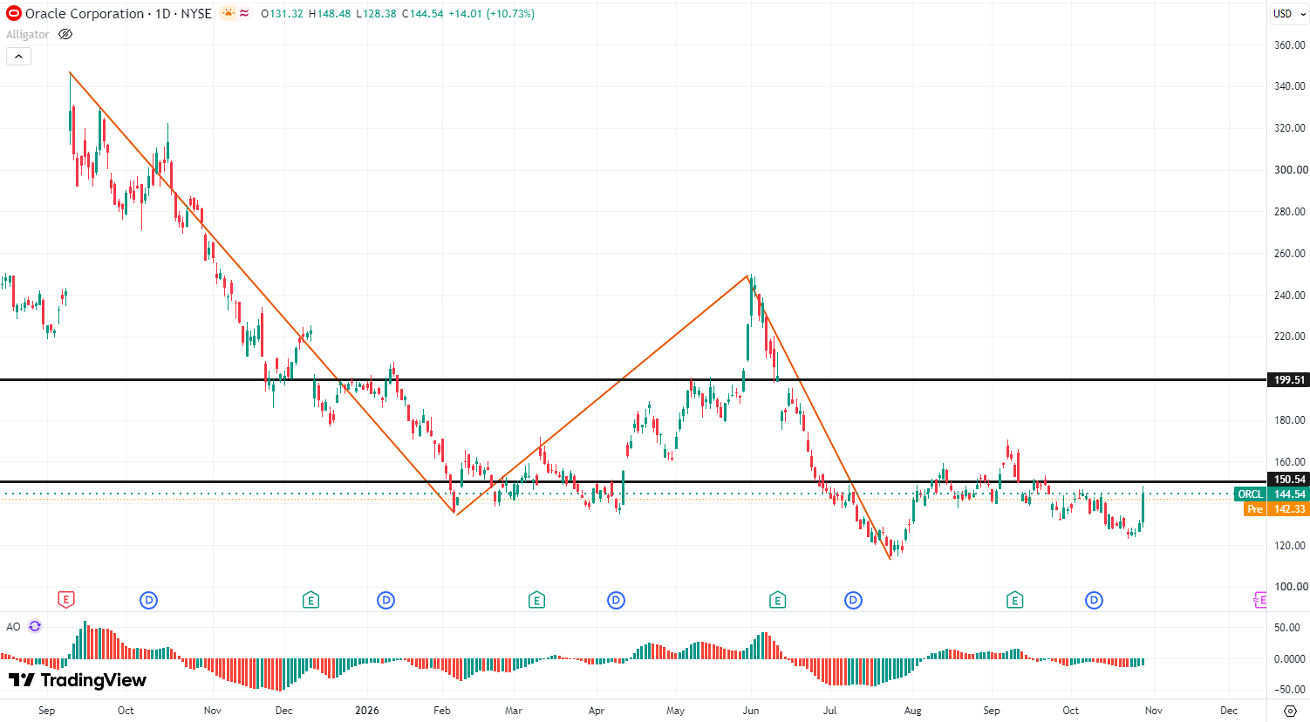Open the green earnings marker above Mar
Image resolution: width=1310 pixels, height=722 pixels.
pos(536,599)
